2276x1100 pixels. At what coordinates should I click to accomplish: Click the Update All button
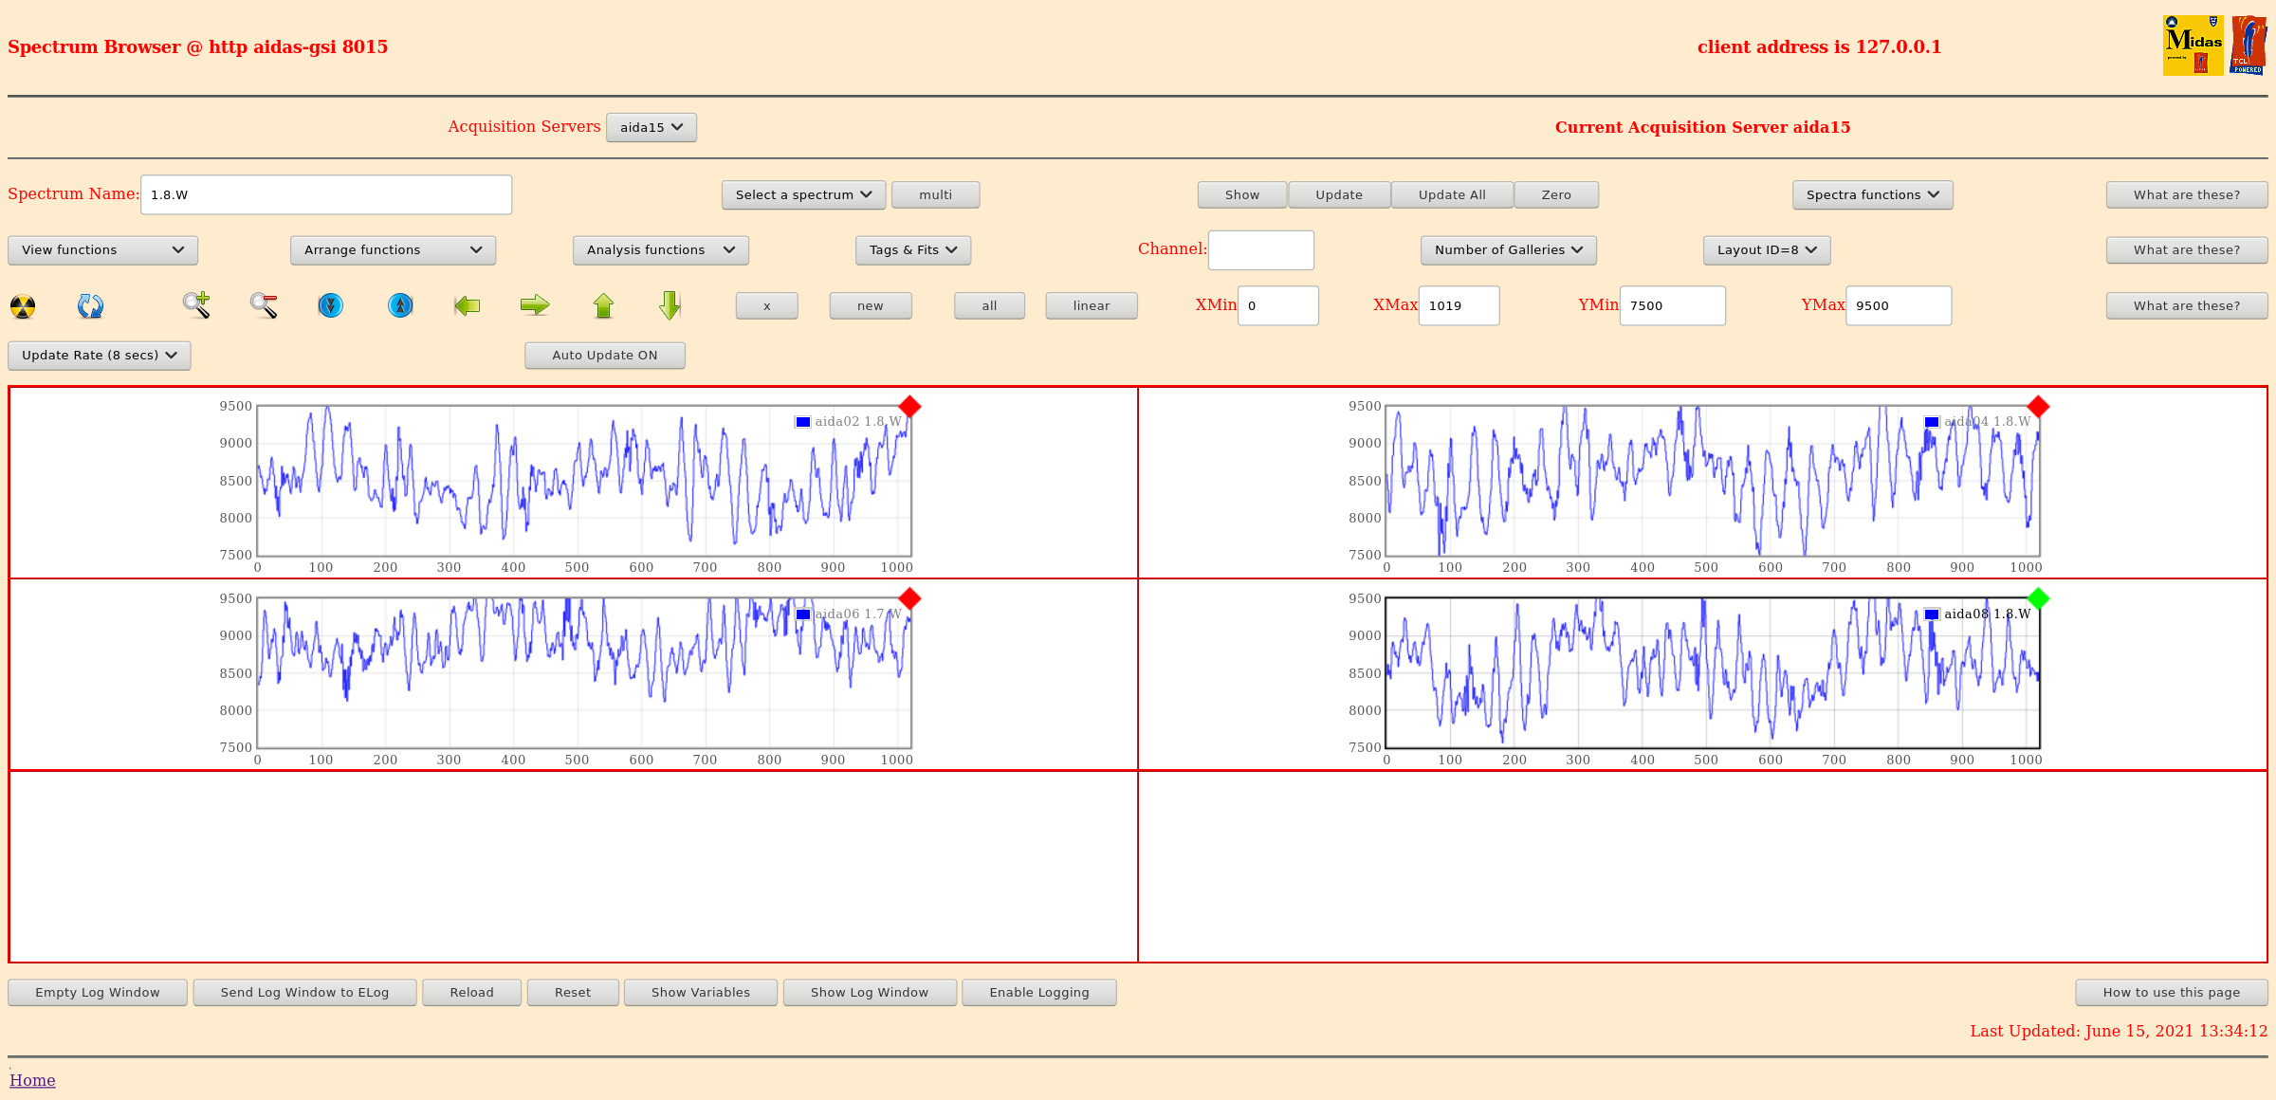(x=1452, y=194)
